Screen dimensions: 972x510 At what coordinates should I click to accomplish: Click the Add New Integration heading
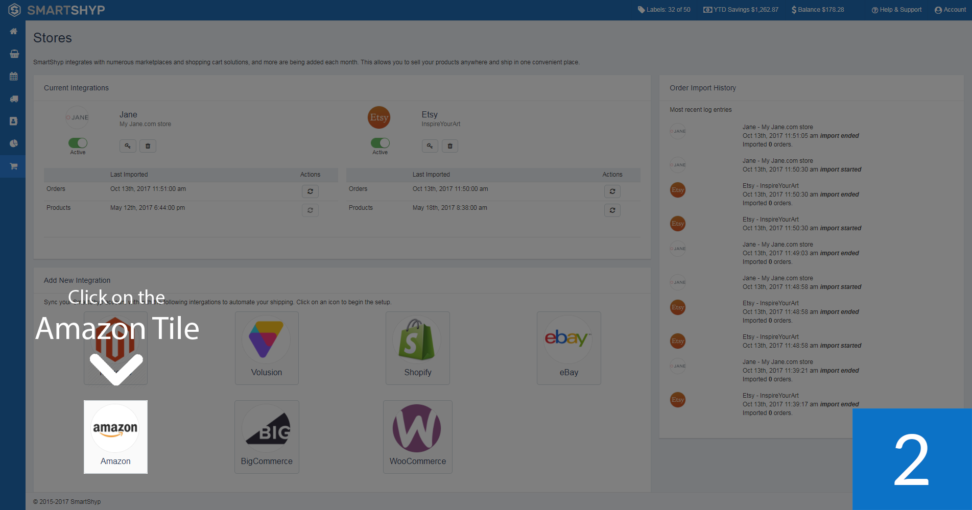[77, 280]
